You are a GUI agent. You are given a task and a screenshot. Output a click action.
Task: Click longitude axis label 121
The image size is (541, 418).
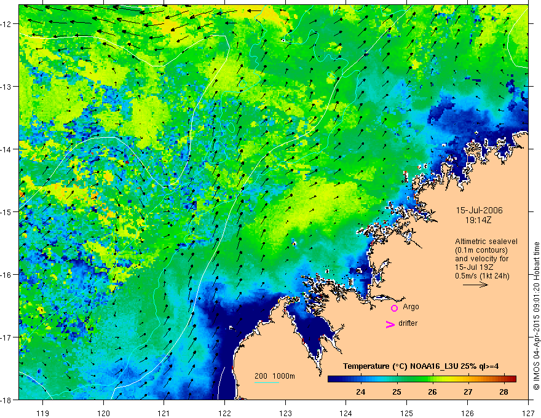tap(164, 413)
